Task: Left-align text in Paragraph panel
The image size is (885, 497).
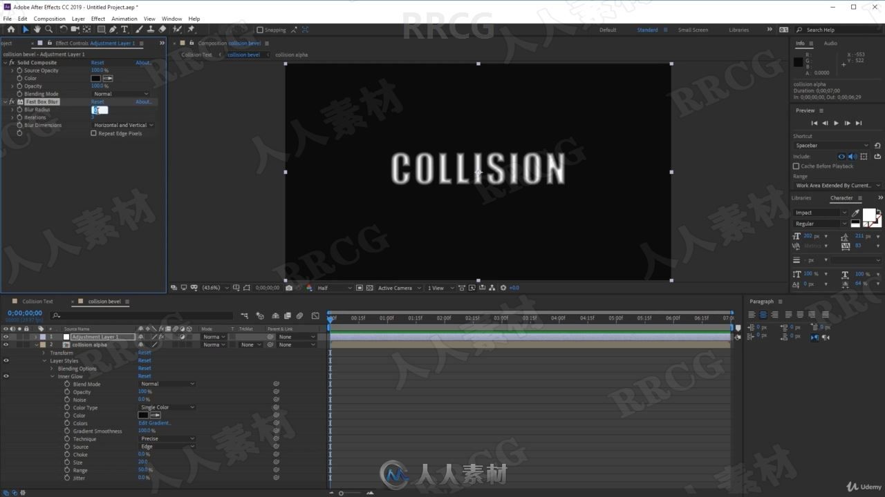Action: tap(752, 315)
